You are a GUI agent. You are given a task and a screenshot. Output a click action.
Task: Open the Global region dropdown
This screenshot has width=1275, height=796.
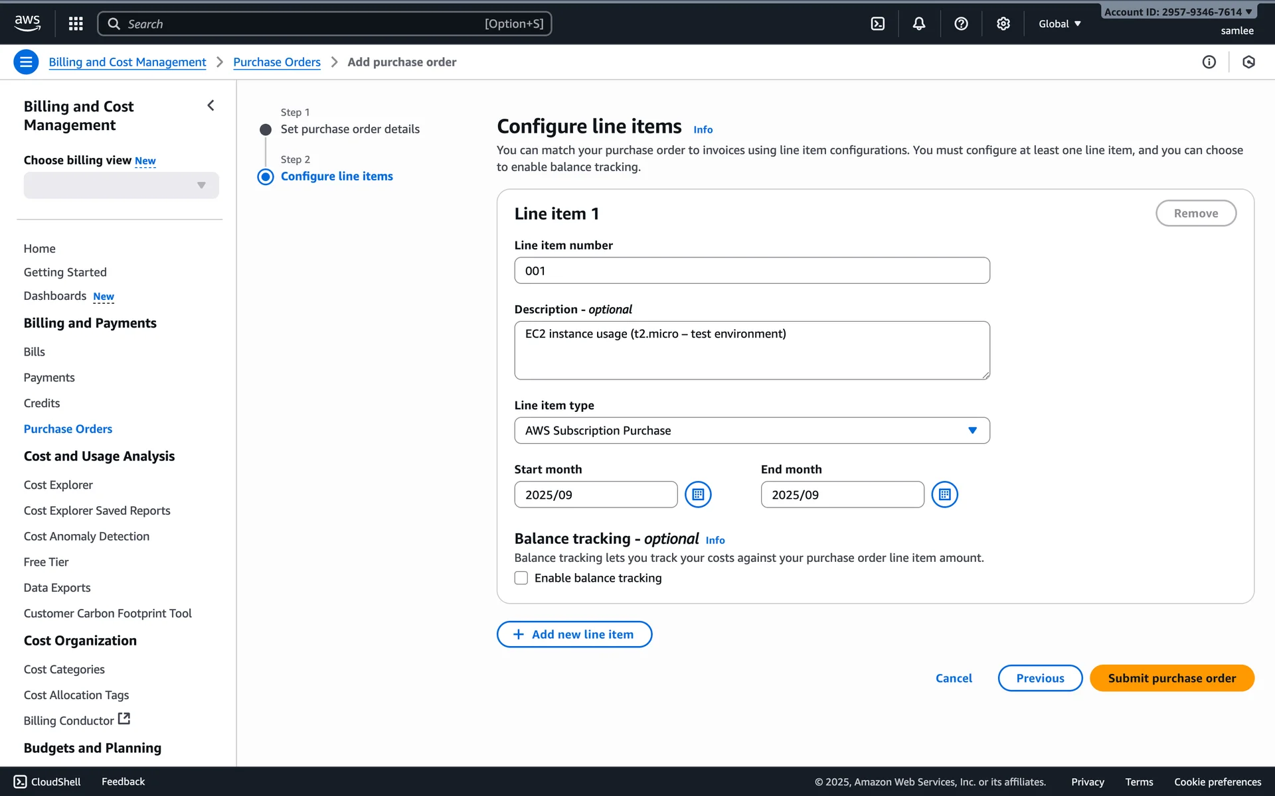pyautogui.click(x=1060, y=24)
